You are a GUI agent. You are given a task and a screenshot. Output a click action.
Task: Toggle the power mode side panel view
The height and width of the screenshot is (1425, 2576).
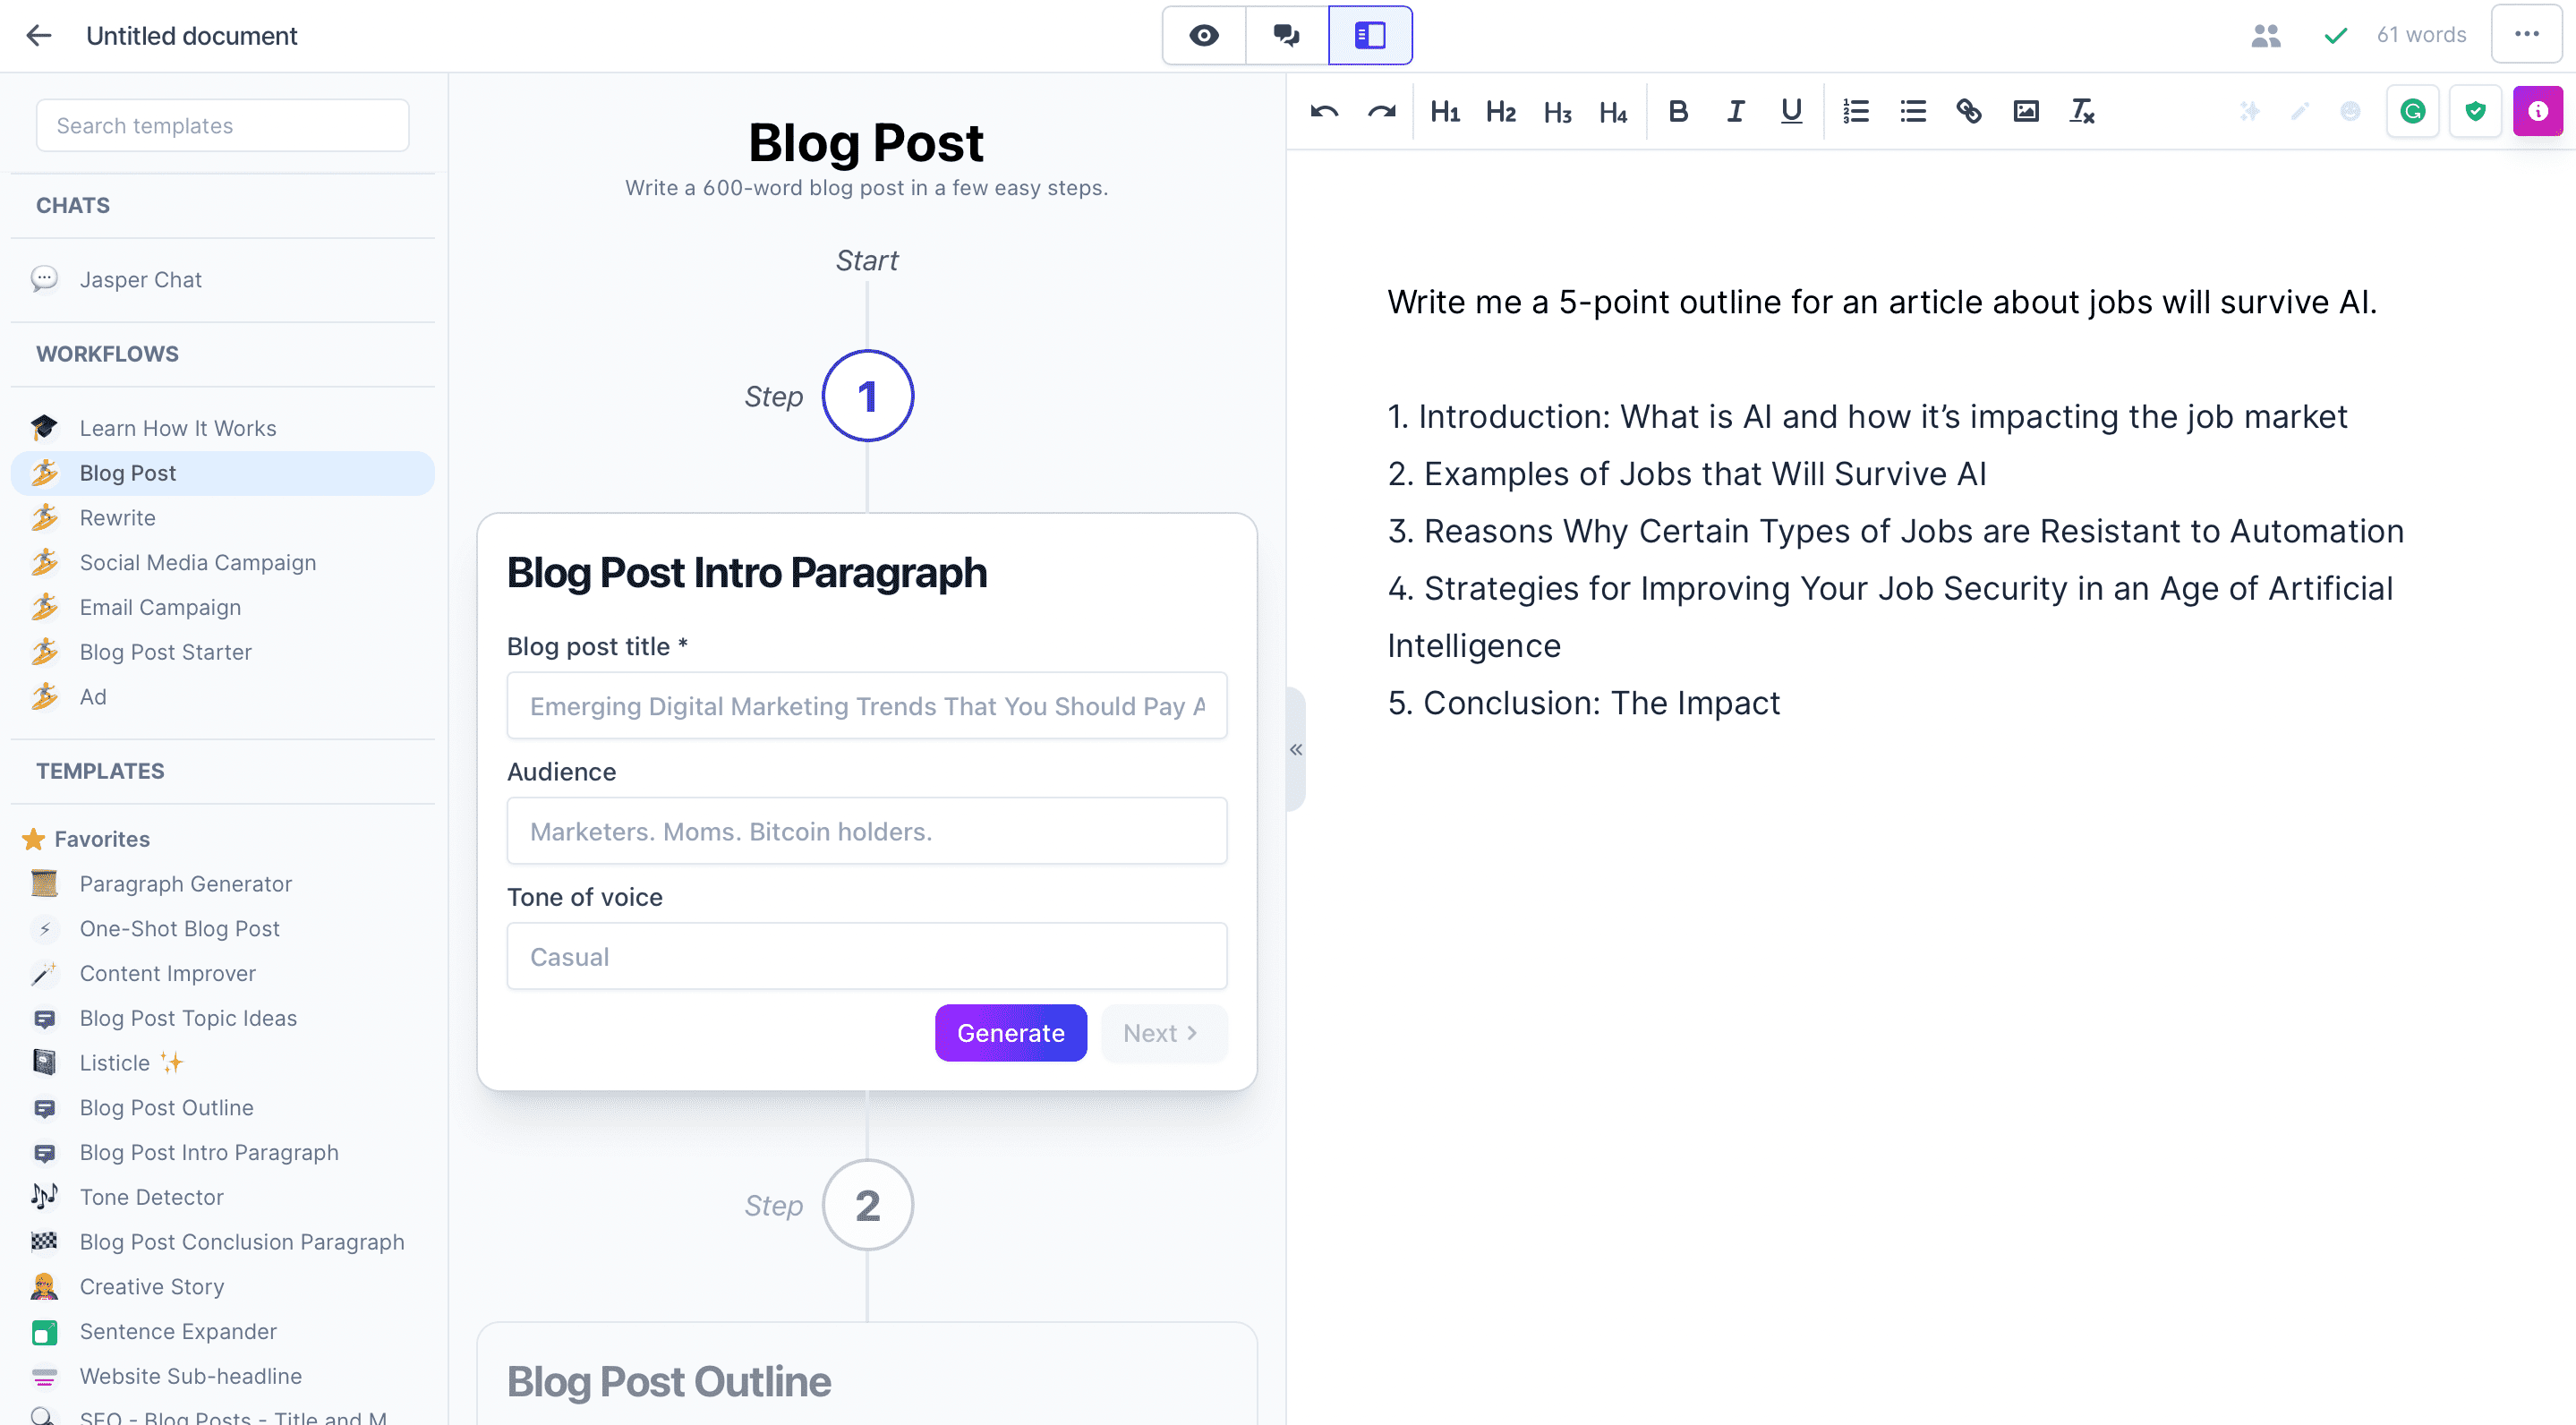(x=1369, y=36)
